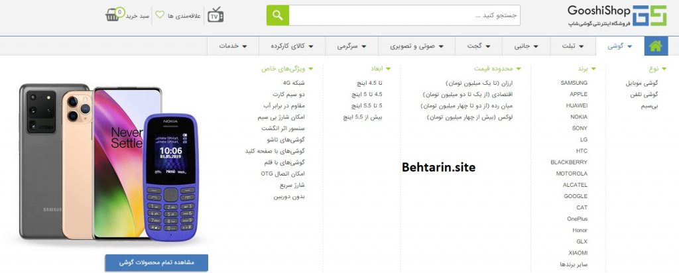The width and height of the screenshot is (679, 273).
Task: Select گوشی‌های تاشو feature
Action: click(x=286, y=140)
